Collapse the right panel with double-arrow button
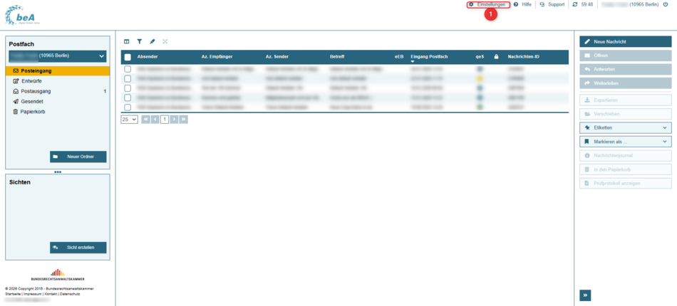677x306 pixels. (585, 295)
